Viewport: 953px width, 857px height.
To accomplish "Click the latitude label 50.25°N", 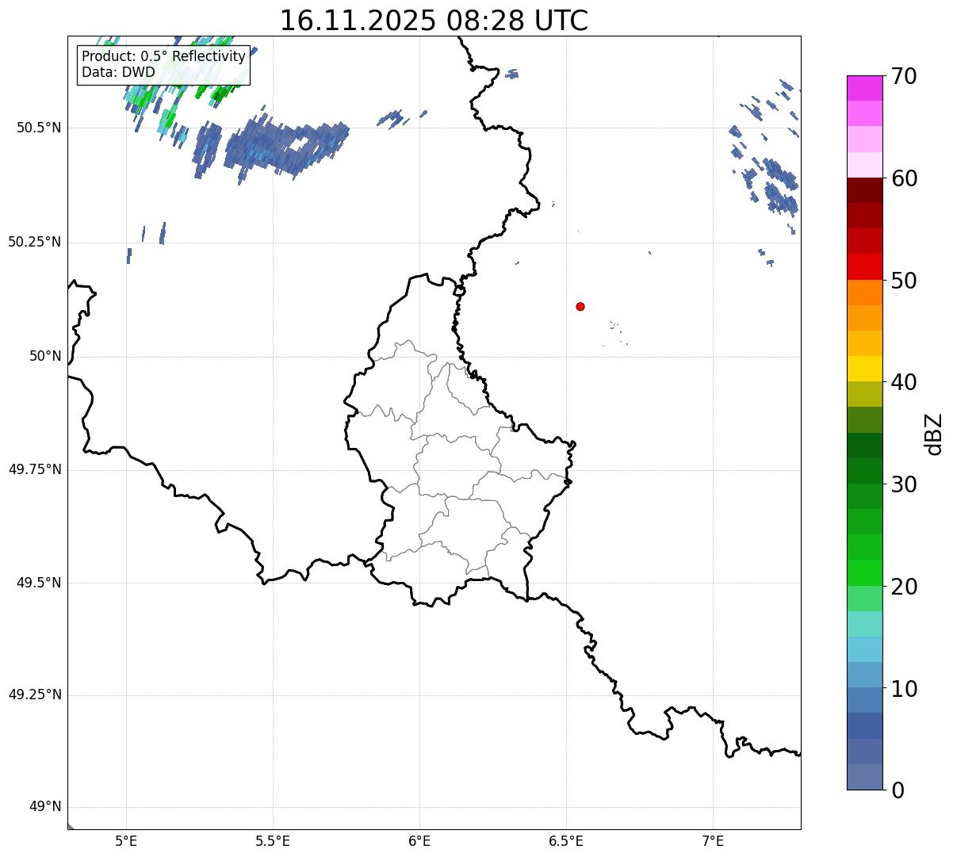I will coord(35,242).
